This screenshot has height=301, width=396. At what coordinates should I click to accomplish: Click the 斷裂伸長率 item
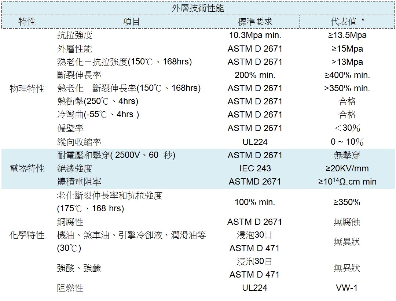[79, 75]
